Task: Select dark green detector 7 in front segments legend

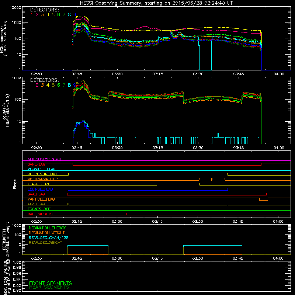Action: pos(64,15)
